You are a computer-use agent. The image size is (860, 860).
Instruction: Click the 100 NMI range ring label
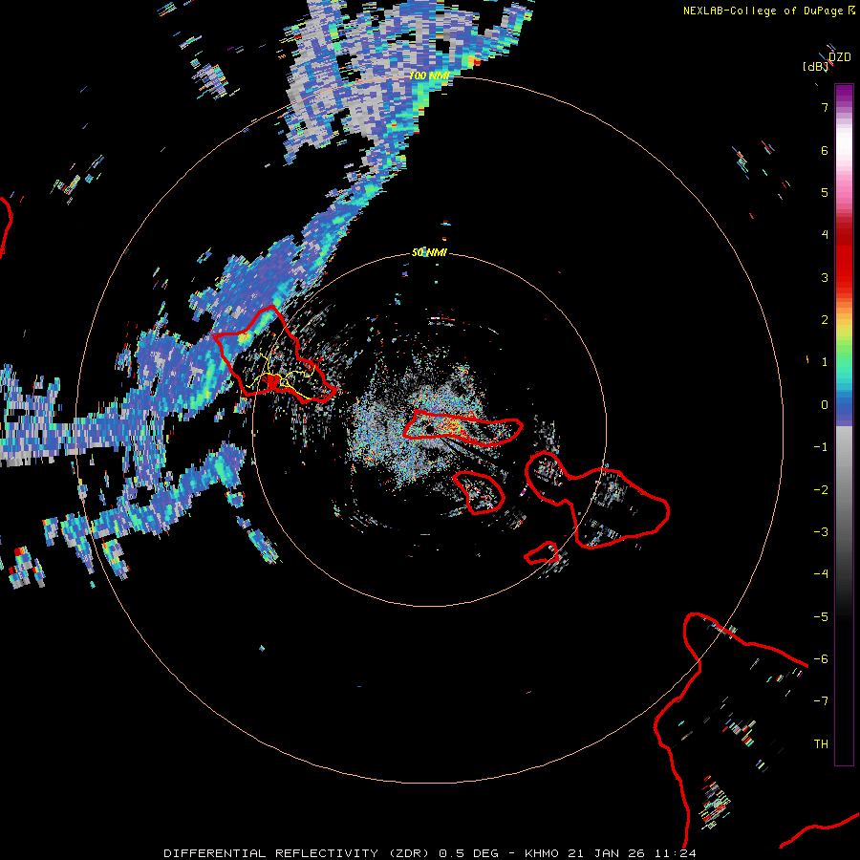(429, 75)
